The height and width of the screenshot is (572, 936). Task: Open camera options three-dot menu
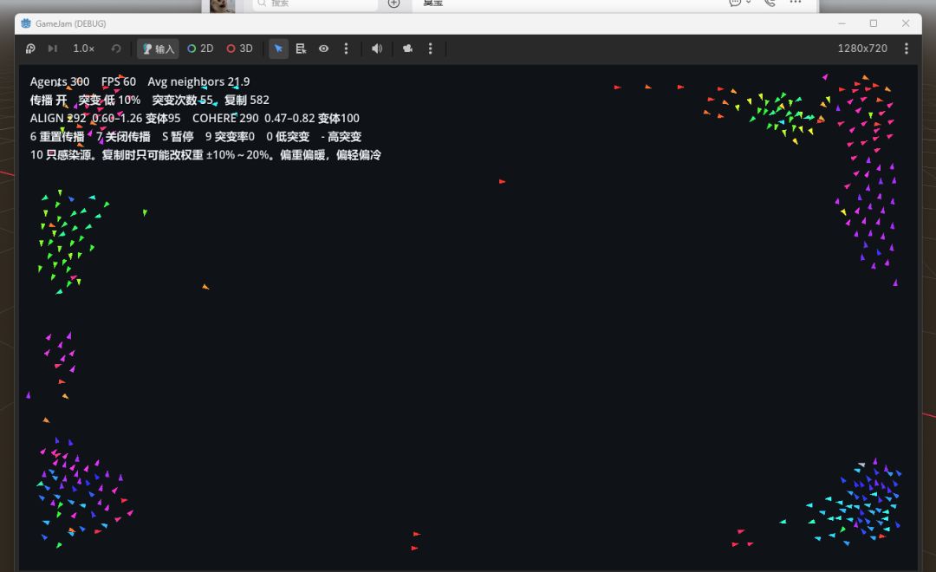click(431, 49)
